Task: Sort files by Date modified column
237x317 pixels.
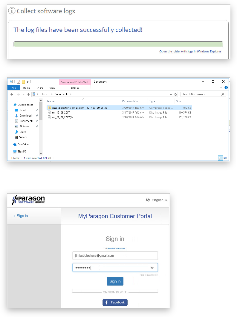Action: 131,101
